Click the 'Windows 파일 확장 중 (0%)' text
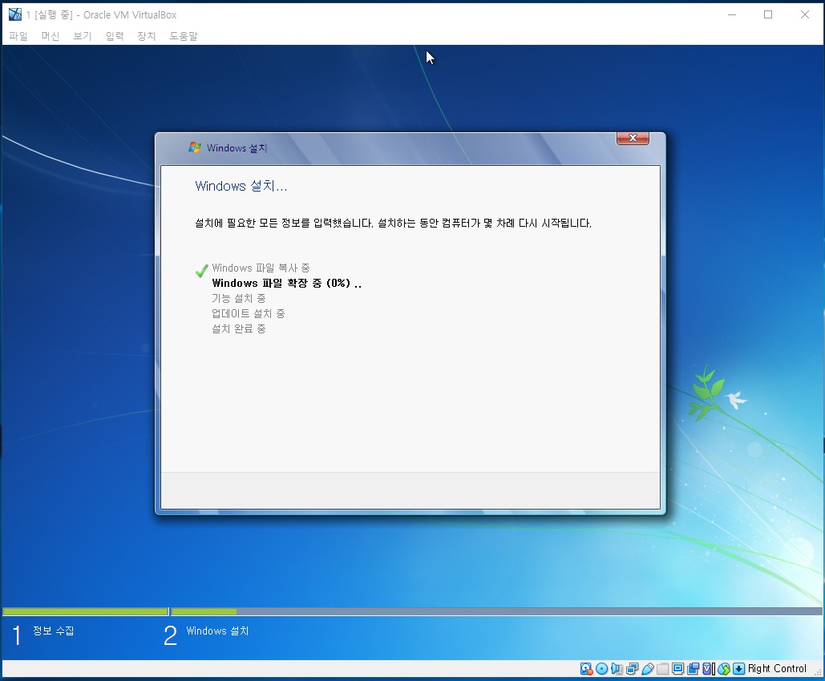The height and width of the screenshot is (681, 825). pos(286,283)
